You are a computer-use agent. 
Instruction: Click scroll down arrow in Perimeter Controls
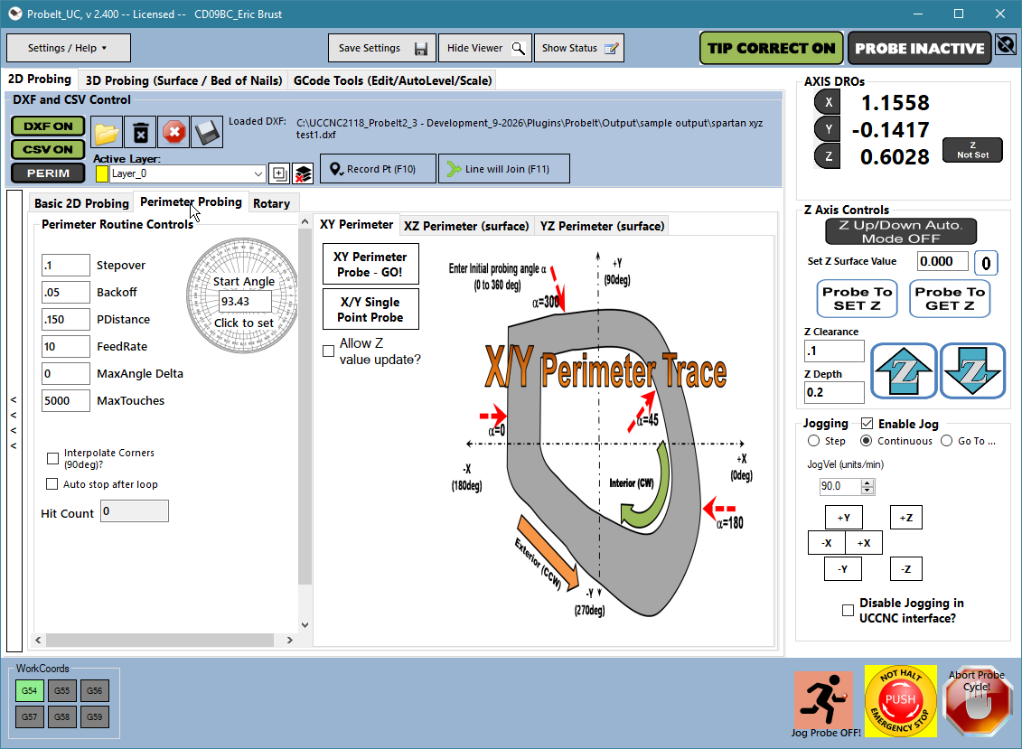tap(305, 624)
